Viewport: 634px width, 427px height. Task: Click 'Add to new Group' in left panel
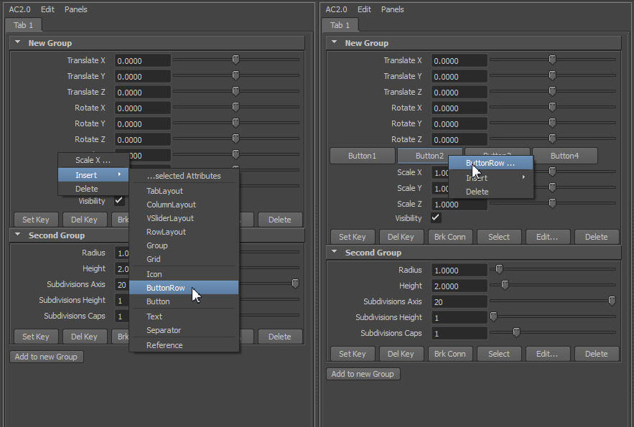coord(46,357)
